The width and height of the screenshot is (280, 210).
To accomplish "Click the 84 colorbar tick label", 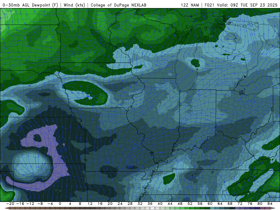I will [x=270, y=204].
